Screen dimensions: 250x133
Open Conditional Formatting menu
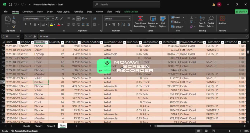pyautogui.click(x=140, y=22)
